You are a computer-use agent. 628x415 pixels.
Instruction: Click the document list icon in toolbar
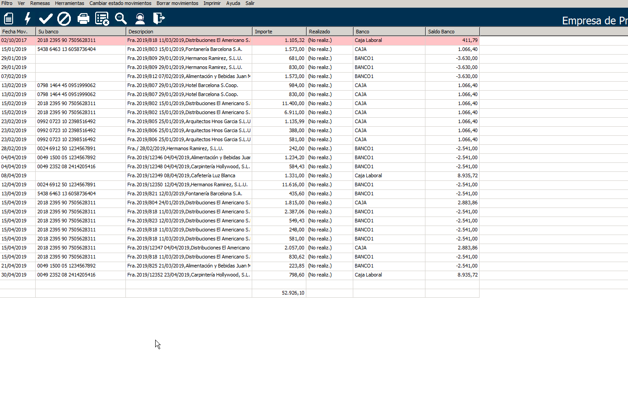pyautogui.click(x=9, y=18)
